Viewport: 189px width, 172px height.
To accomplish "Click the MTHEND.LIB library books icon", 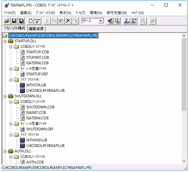I will click(x=22, y=140).
